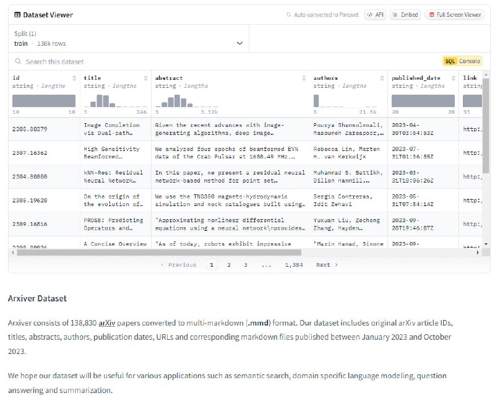
Task: Click the Dataset Viewer table icon
Action: (x=18, y=14)
